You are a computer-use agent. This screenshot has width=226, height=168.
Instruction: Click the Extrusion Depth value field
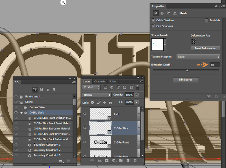click(x=214, y=65)
